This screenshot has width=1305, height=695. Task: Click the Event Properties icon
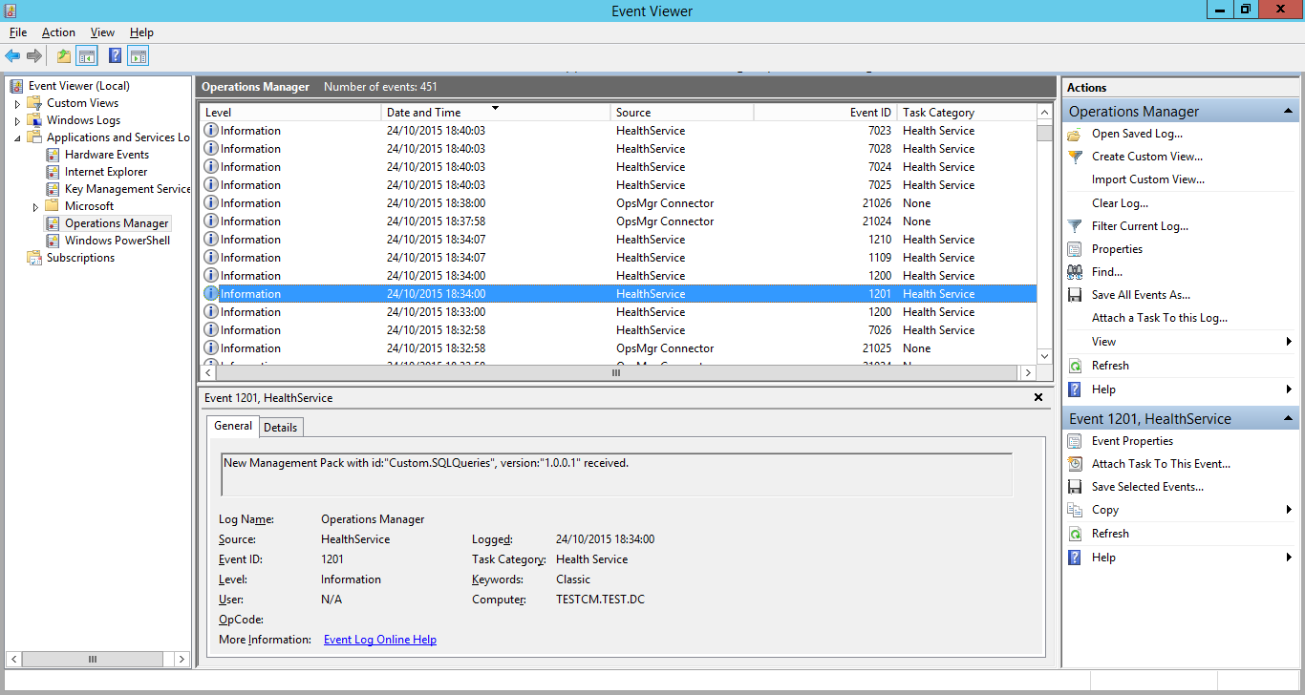pyautogui.click(x=1075, y=441)
